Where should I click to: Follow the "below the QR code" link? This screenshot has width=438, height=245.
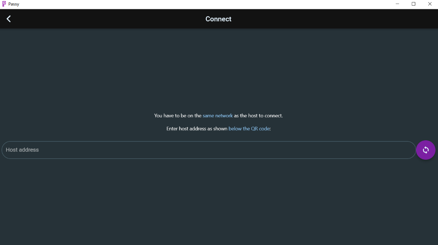point(249,129)
